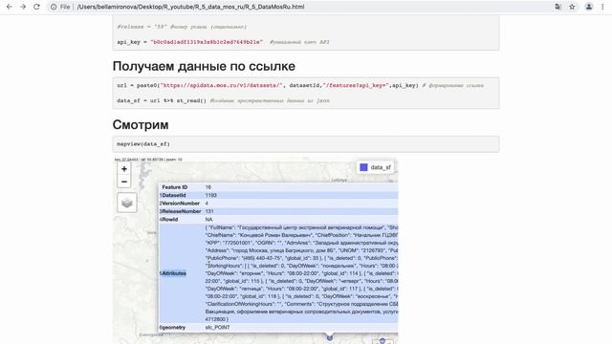The image size is (612, 344).
Task: Select the VersionNumber row in popup
Action: 278,204
